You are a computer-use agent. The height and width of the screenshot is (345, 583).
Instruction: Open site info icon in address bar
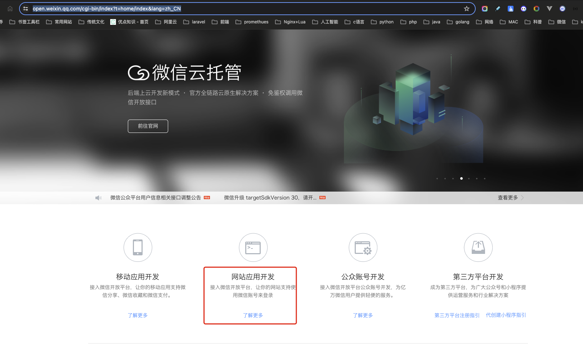tap(26, 9)
